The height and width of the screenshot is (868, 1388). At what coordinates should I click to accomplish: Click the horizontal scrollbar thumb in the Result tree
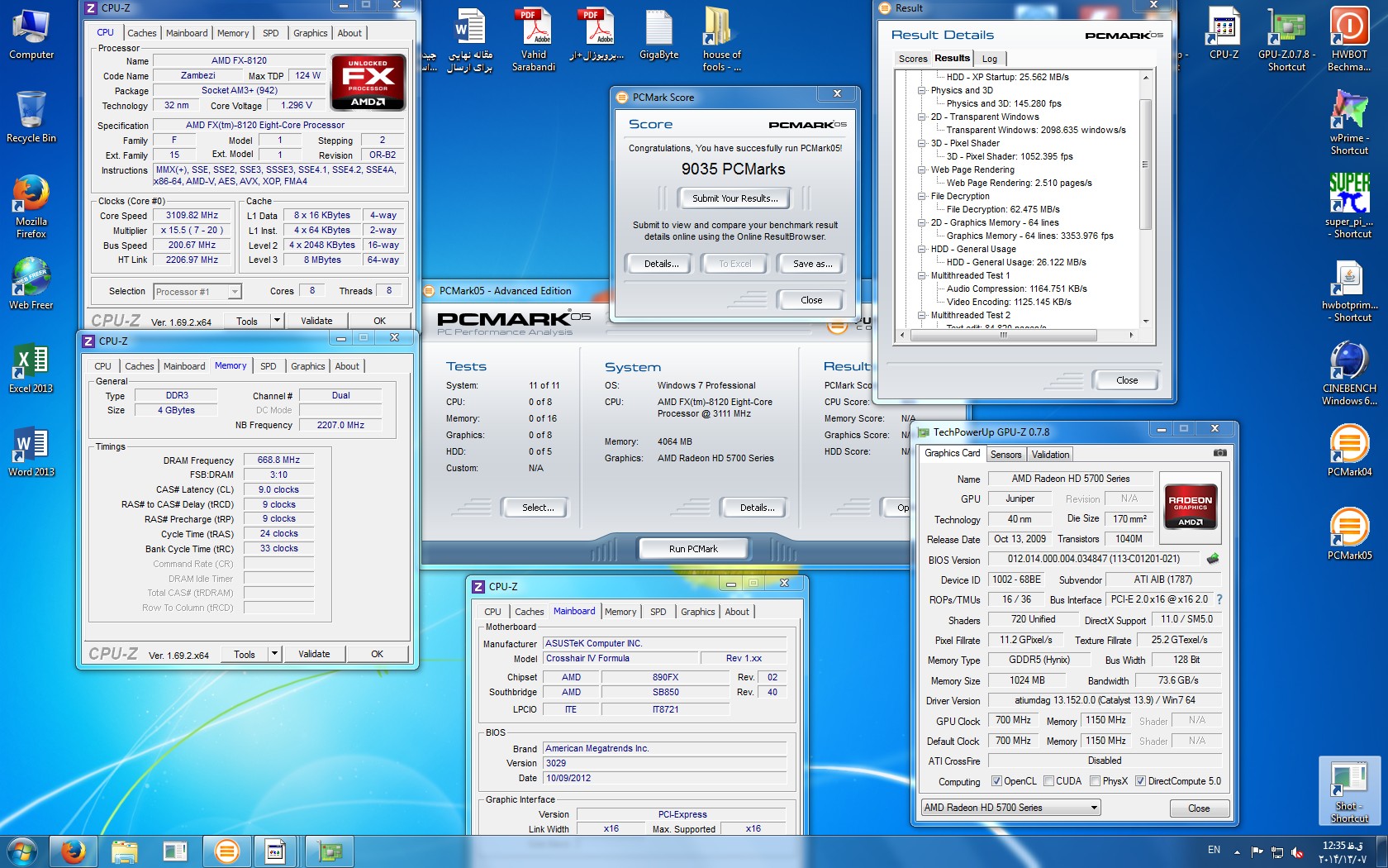pyautogui.click(x=1005, y=335)
